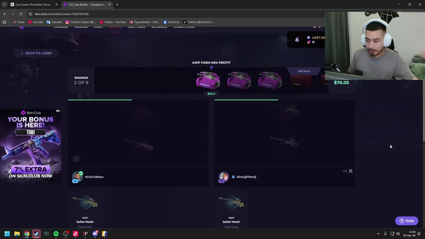Viewport: 425px width, 239px height.
Task: Open TikTok app from the taskbar
Action: pos(75,234)
